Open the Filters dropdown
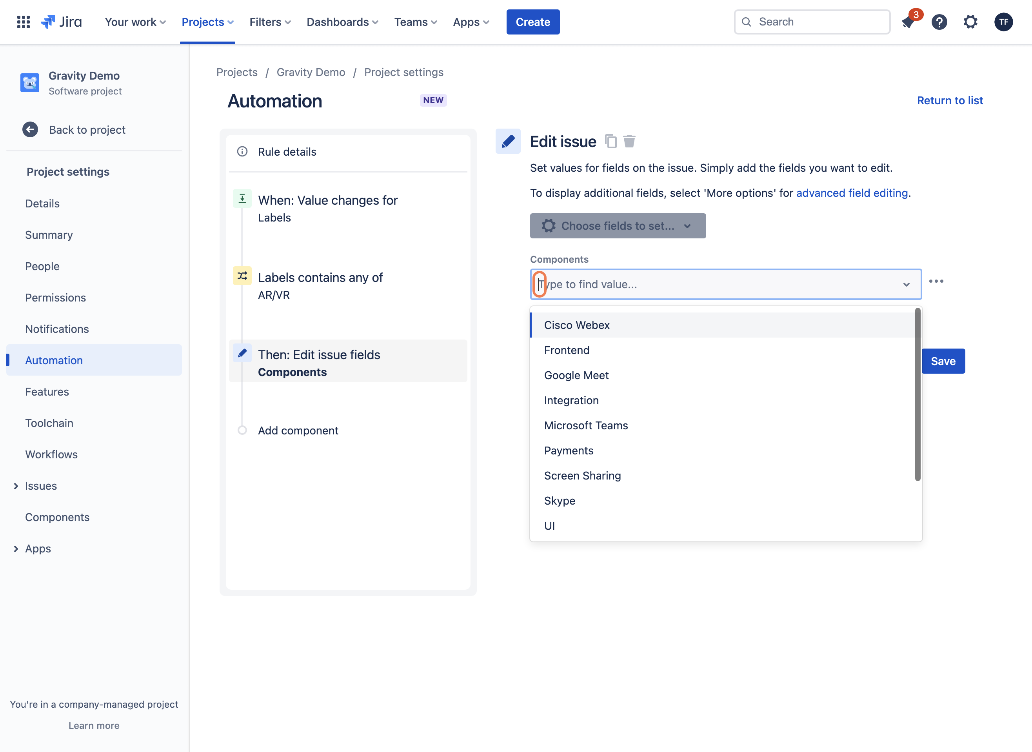The width and height of the screenshot is (1032, 752). coord(270,22)
